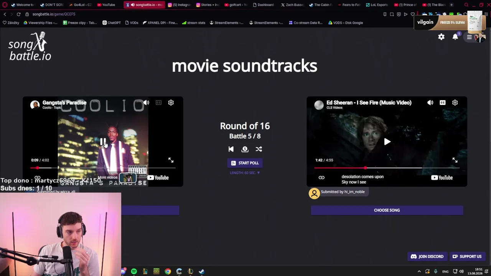Open notifications bell
This screenshot has height=276, width=491.
point(455,37)
